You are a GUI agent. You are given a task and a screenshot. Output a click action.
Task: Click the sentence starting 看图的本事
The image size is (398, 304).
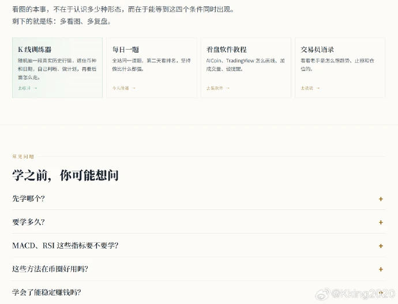tap(123, 9)
